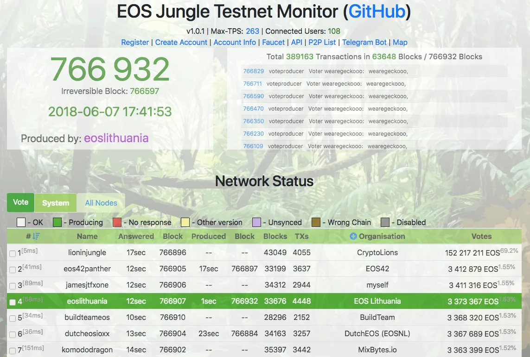Click CryptoLions organisation cell
530x357 pixels.
coord(377,252)
